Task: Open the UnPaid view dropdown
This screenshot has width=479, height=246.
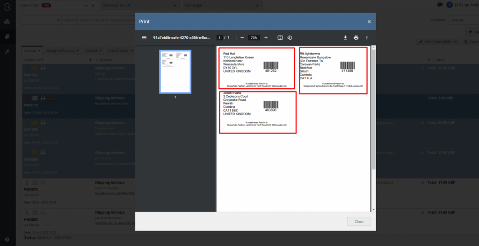Action: (x=93, y=51)
